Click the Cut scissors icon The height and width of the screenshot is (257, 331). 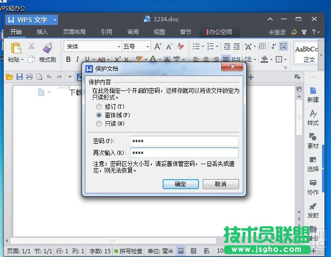coord(32,46)
